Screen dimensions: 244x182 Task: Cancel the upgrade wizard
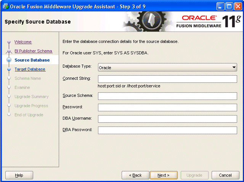coord(225,175)
